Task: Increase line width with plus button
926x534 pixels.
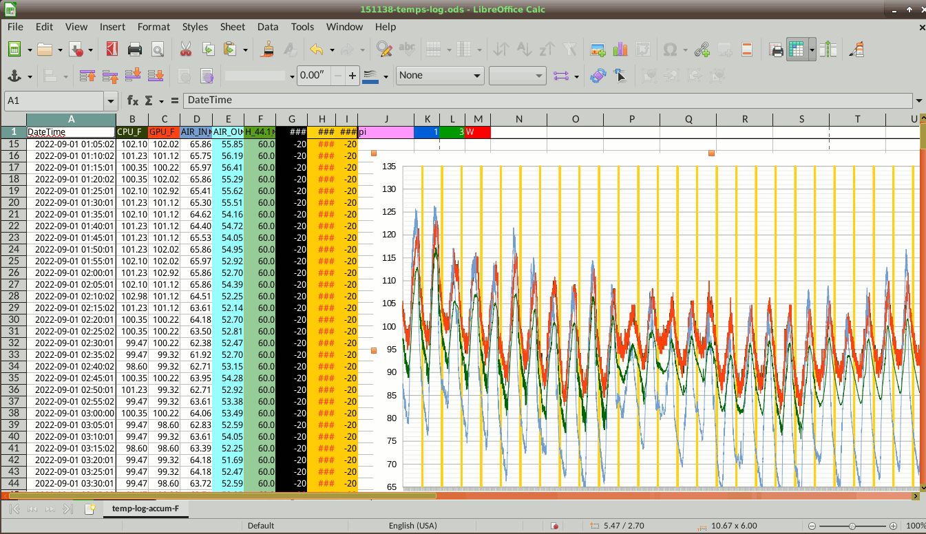Action: 353,76
